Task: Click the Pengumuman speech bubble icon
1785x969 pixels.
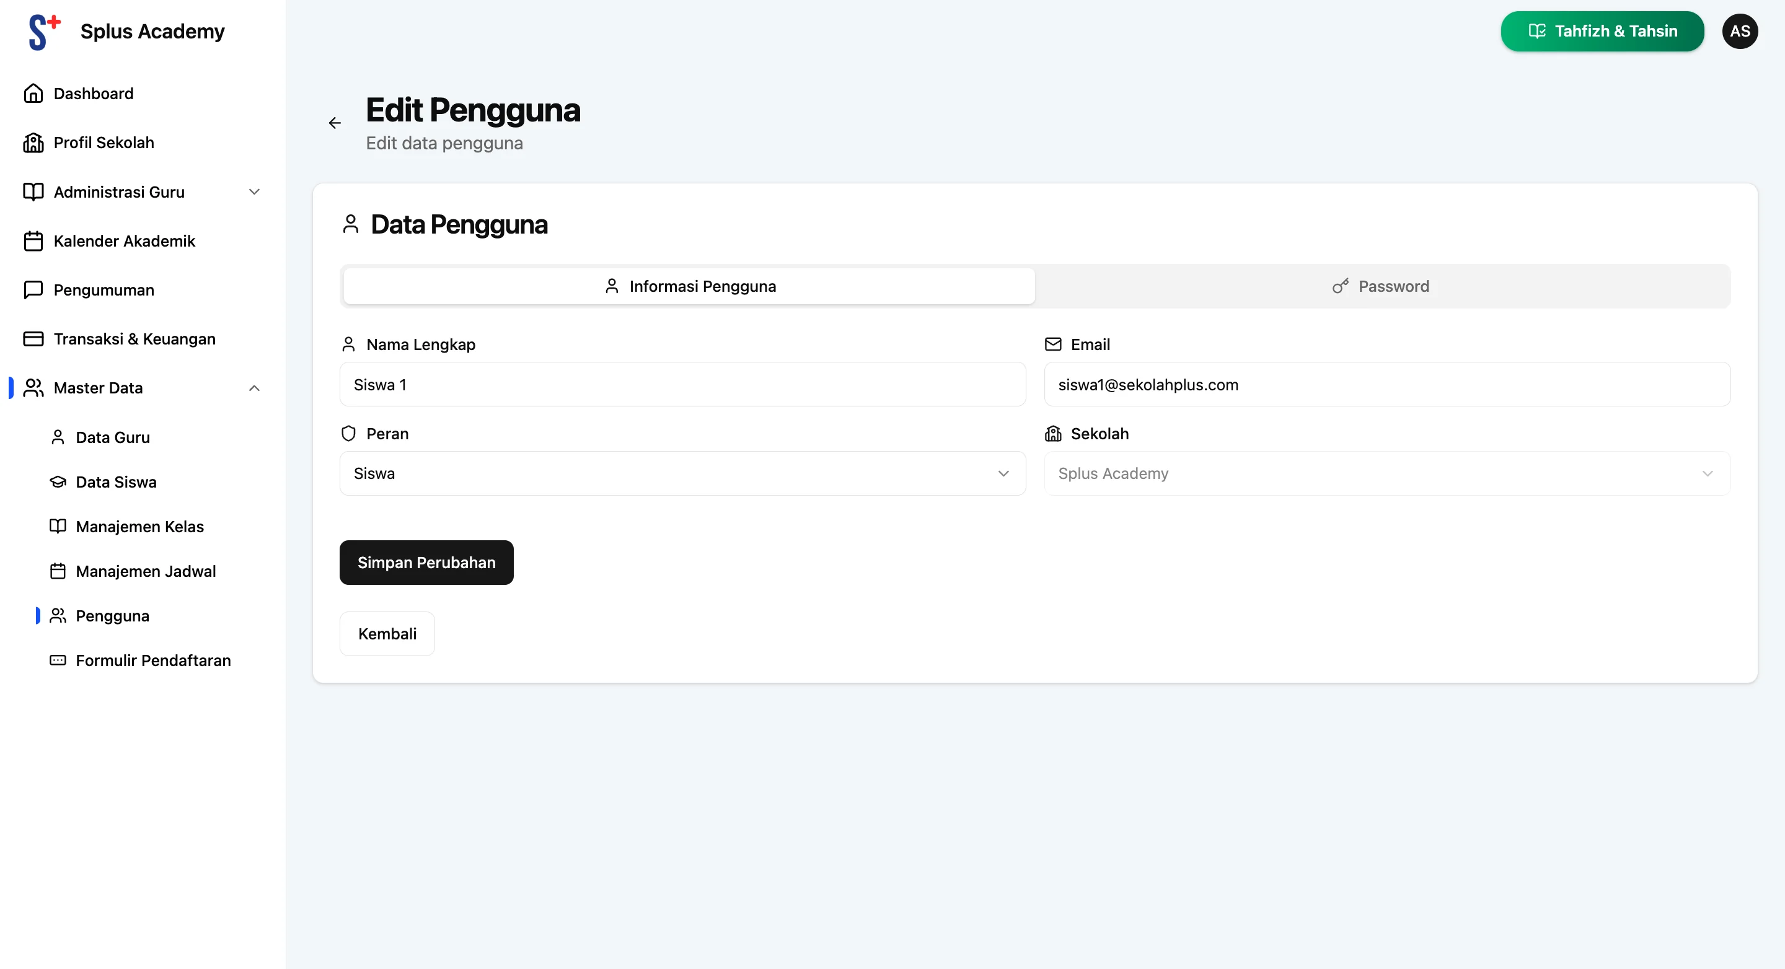Action: coord(34,289)
